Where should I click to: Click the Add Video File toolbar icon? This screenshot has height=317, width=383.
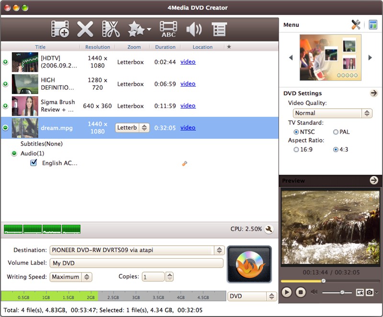pyautogui.click(x=60, y=29)
